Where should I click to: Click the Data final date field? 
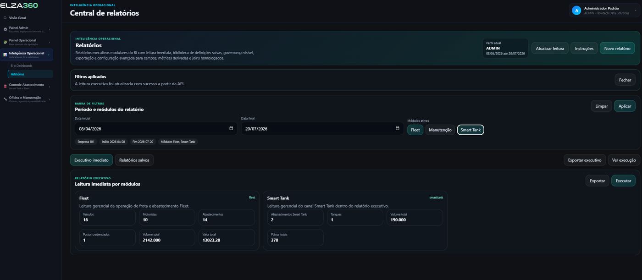click(322, 128)
